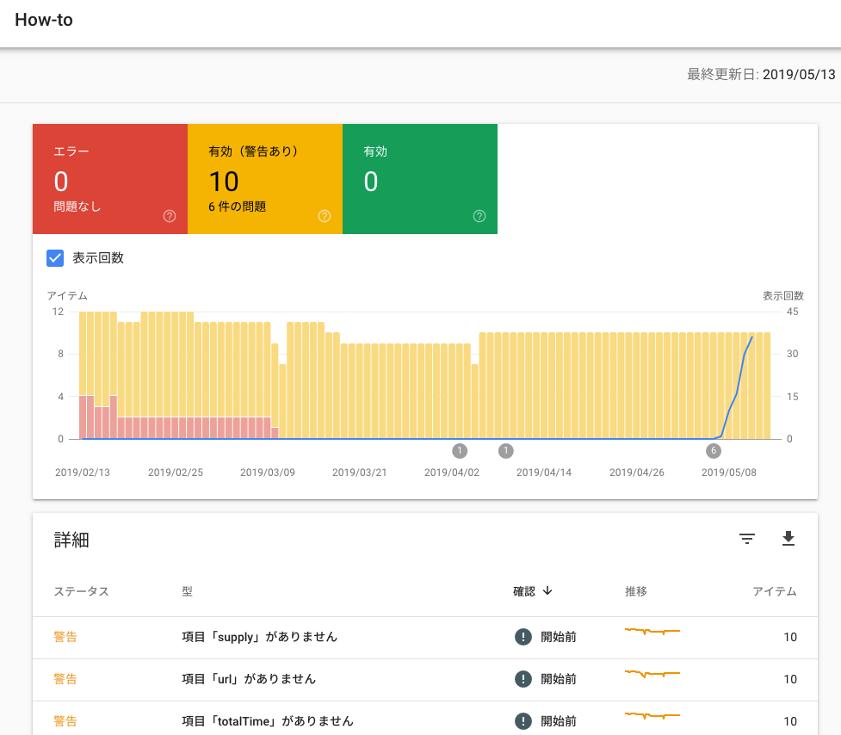Viewport: 841px width, 735px height.
Task: Click the 警告 status in the supply row
Action: 65,637
